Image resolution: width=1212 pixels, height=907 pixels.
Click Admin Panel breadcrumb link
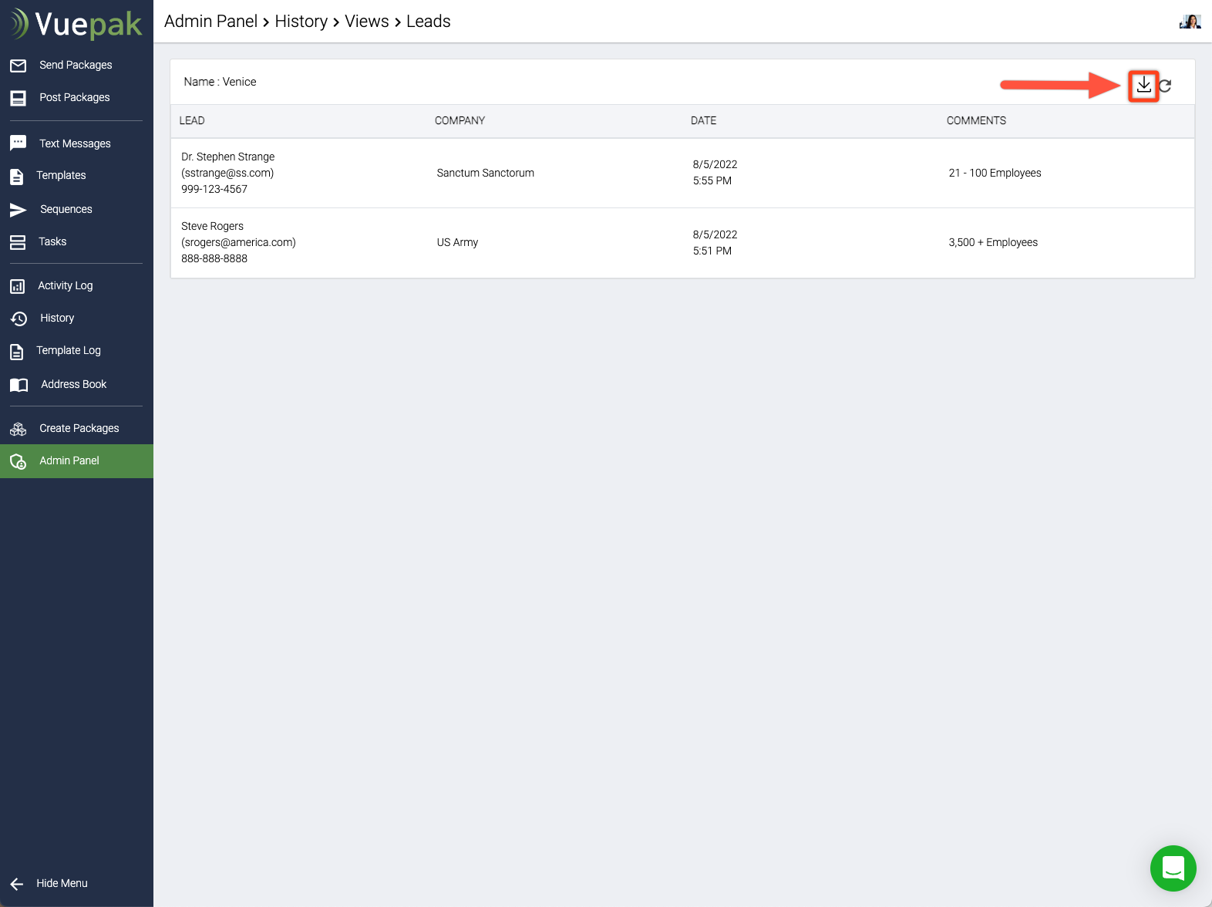point(210,22)
